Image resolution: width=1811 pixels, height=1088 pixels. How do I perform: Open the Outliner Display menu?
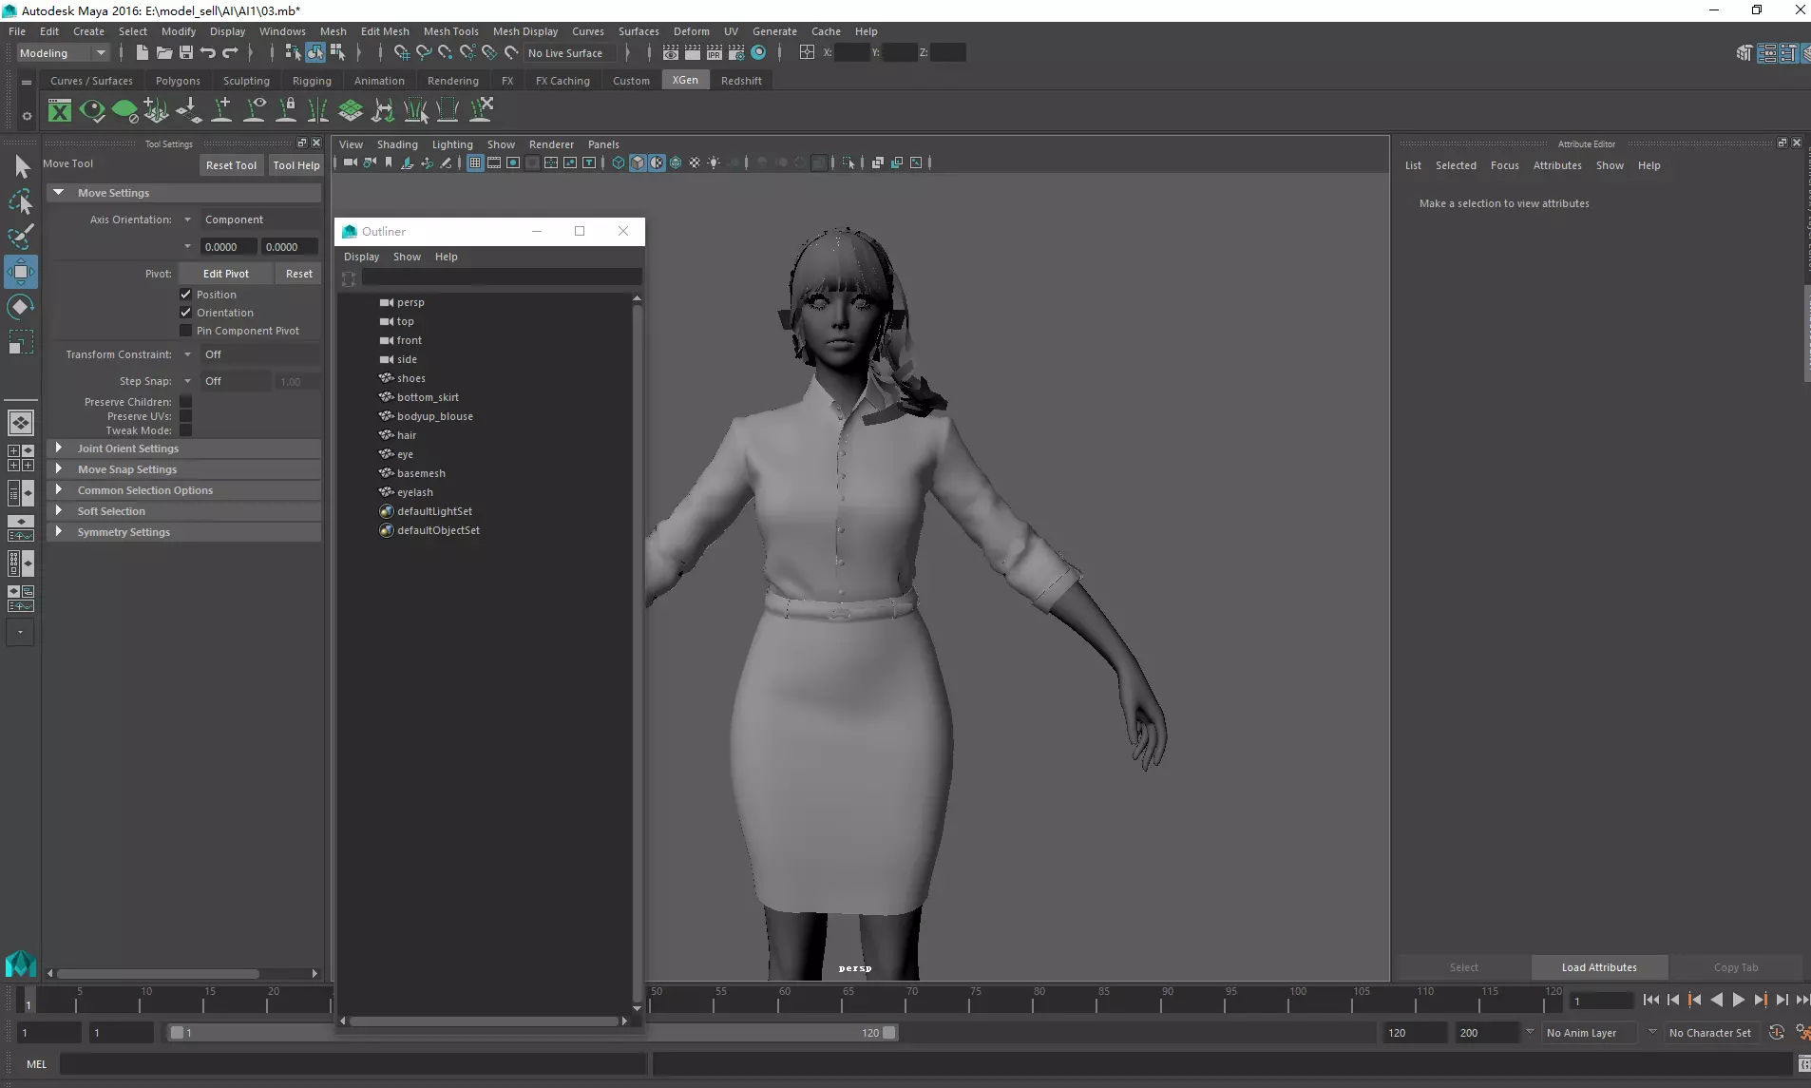(361, 257)
